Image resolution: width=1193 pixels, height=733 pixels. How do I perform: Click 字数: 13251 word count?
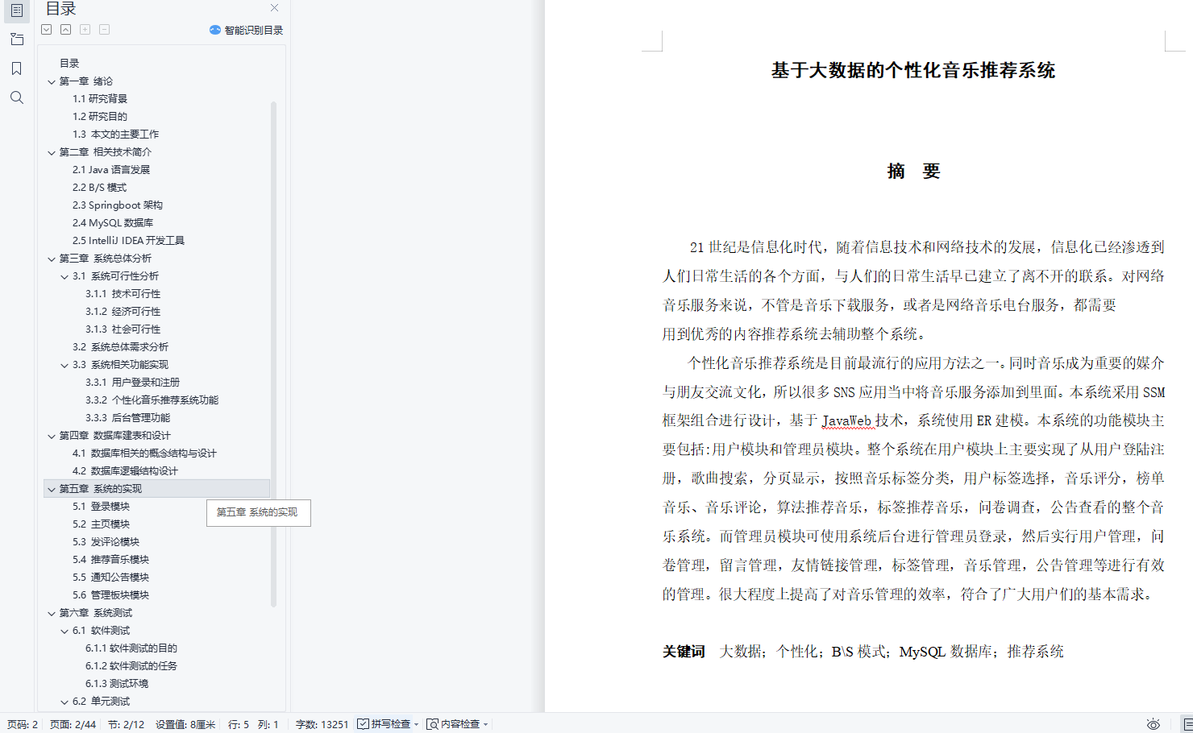point(322,724)
